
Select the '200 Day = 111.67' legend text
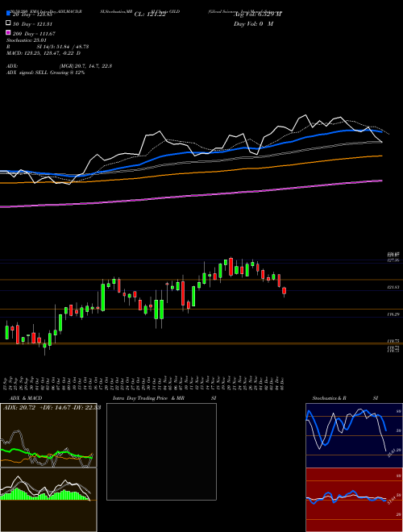[35, 34]
